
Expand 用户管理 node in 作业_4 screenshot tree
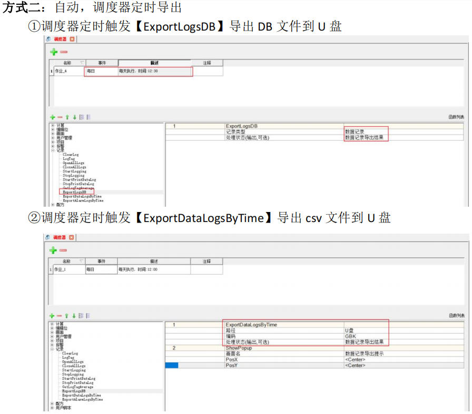pos(53,138)
